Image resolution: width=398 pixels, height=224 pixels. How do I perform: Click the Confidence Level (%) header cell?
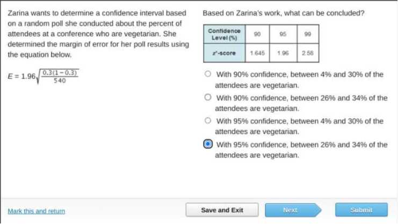(x=225, y=34)
